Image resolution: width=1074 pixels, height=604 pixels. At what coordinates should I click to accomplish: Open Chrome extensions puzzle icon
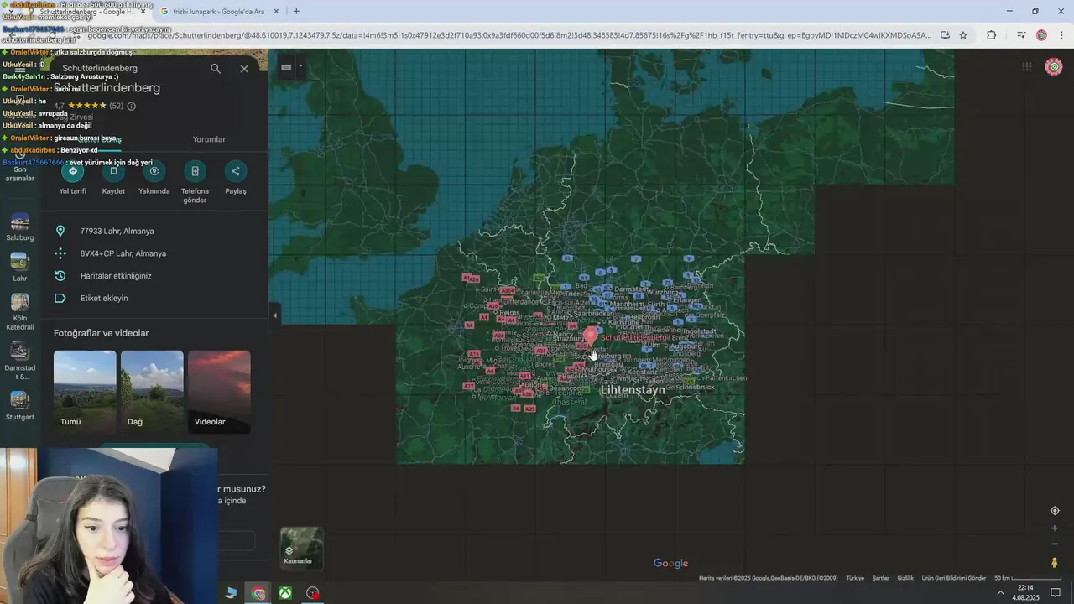(x=992, y=35)
